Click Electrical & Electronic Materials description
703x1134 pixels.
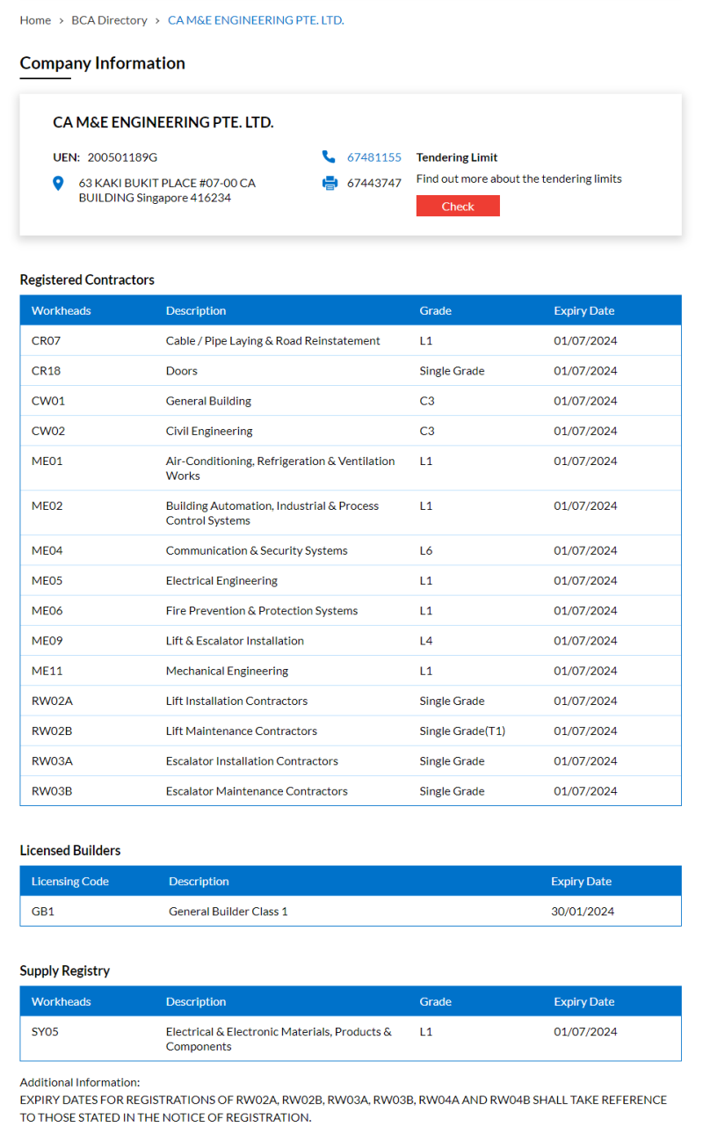[279, 1039]
